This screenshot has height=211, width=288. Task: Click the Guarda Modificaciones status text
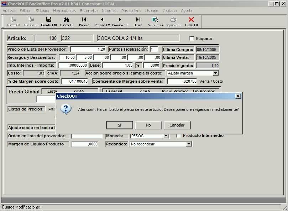(21, 207)
